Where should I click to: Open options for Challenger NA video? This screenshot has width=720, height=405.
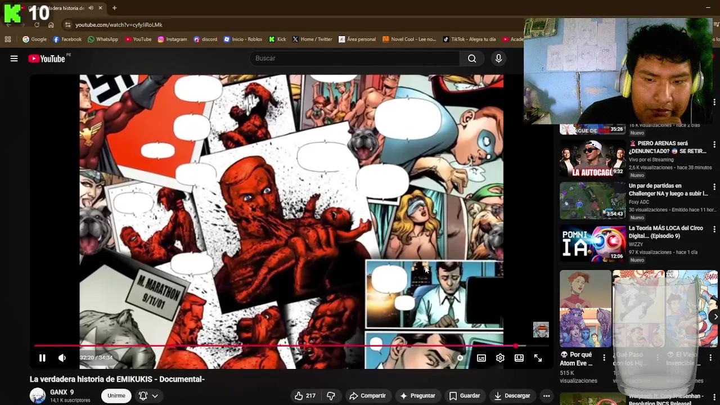(x=714, y=187)
